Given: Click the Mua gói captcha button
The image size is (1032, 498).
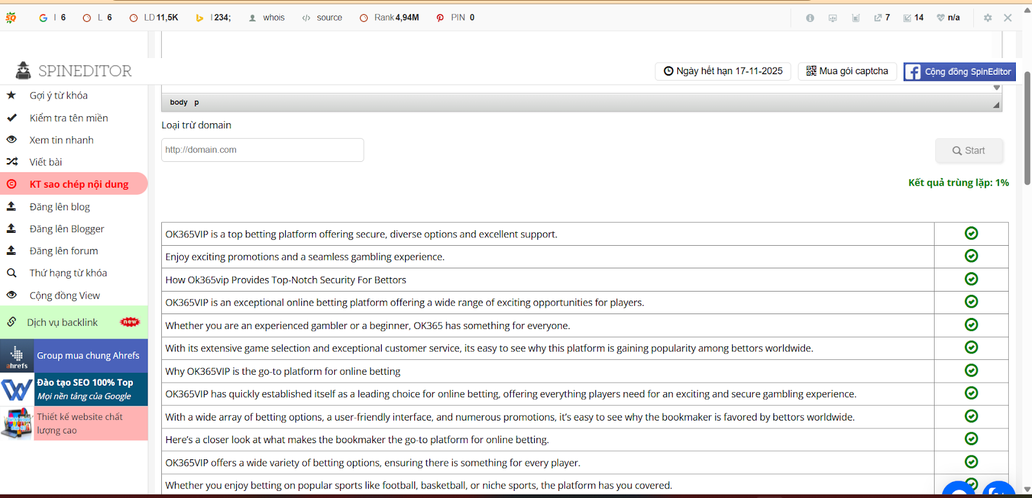Looking at the screenshot, I should (847, 71).
